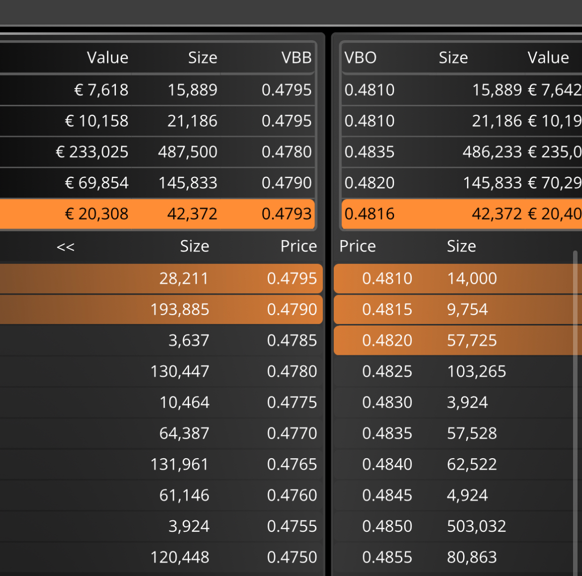Click the Value header in bid table
This screenshot has height=576, width=582.
coord(107,58)
